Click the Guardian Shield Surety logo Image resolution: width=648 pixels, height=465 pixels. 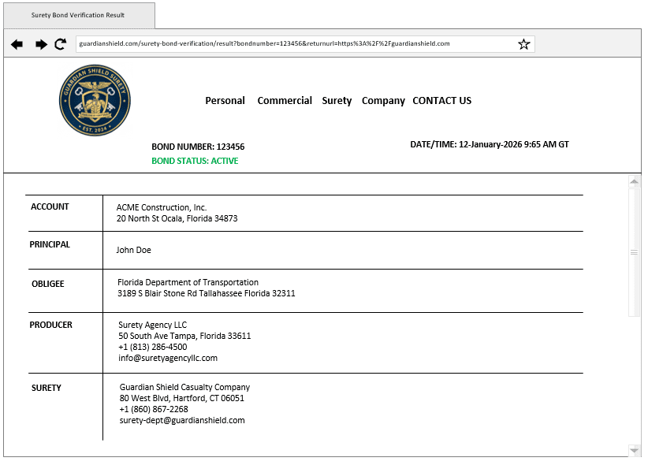tap(95, 100)
